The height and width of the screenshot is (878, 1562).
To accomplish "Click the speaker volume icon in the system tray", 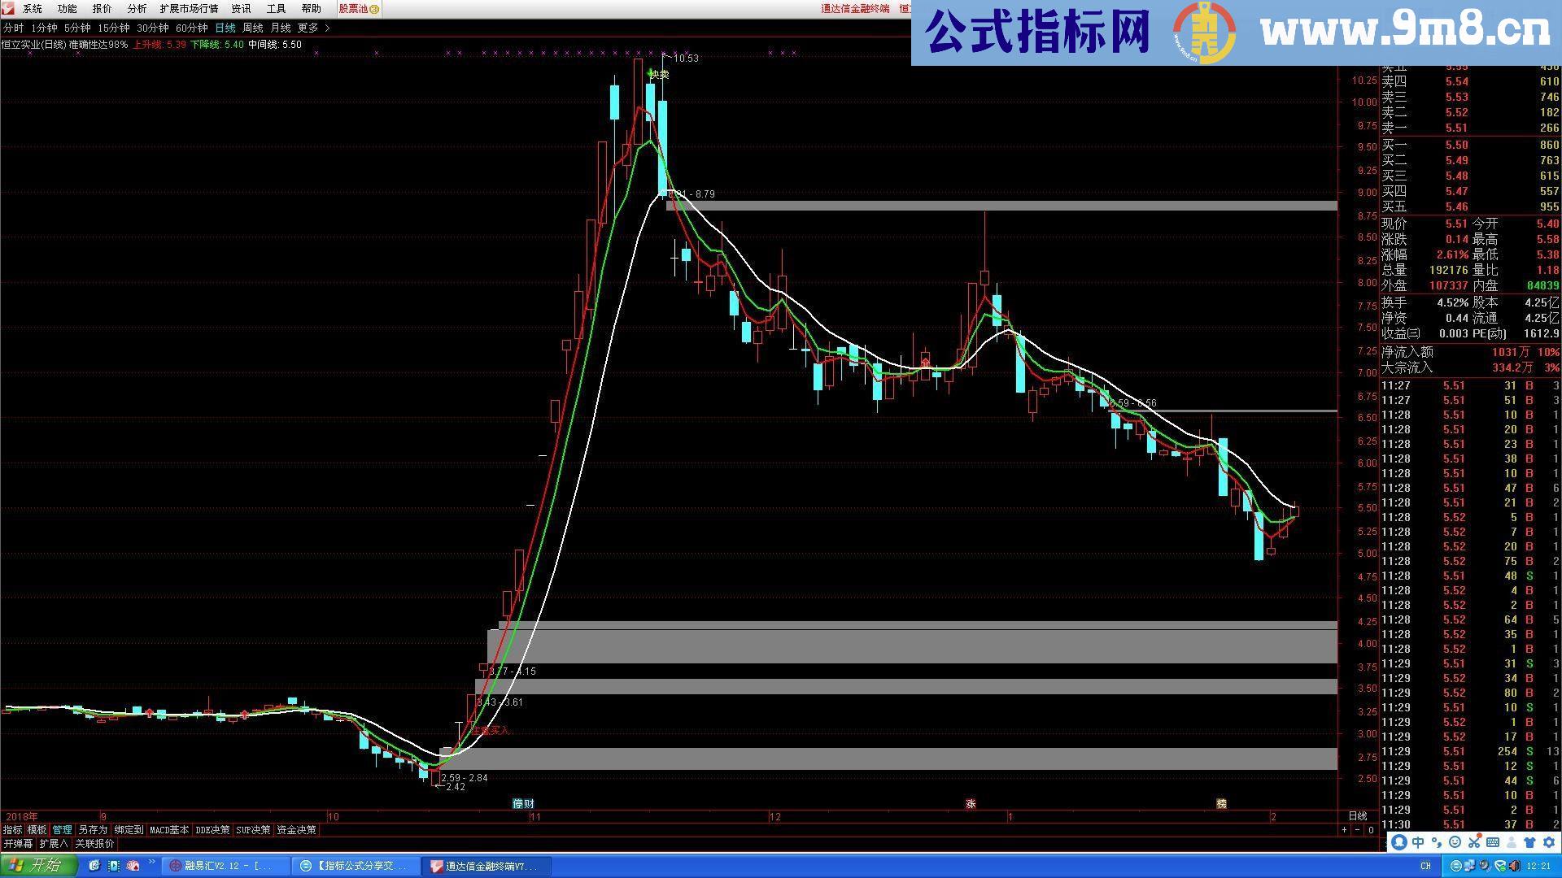I will coord(1514,867).
